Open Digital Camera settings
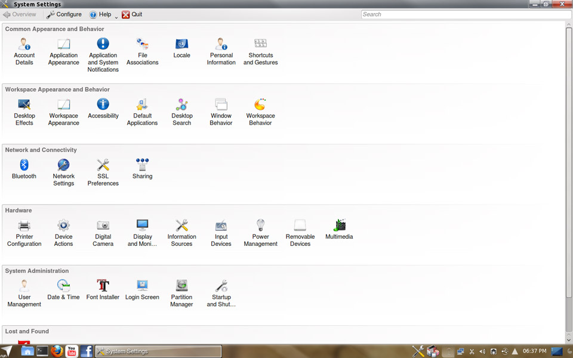Image resolution: width=573 pixels, height=358 pixels. pos(103,232)
